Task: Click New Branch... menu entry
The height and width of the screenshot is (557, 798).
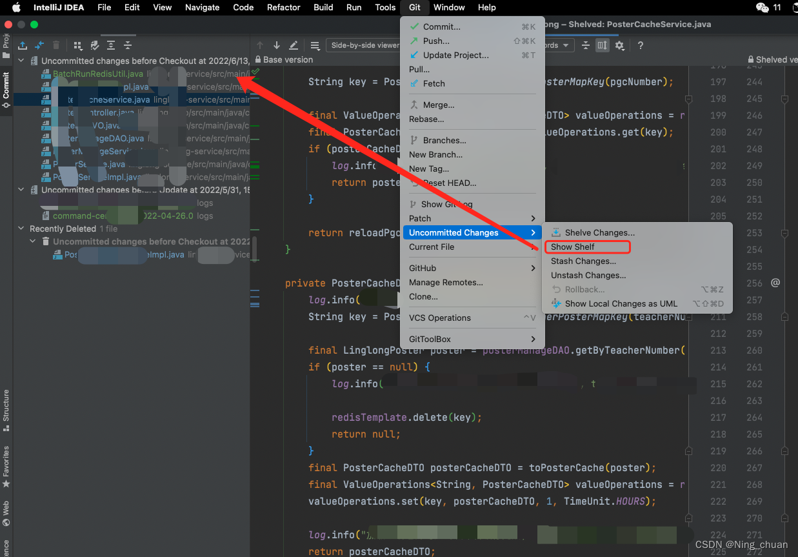Action: pyautogui.click(x=472, y=154)
